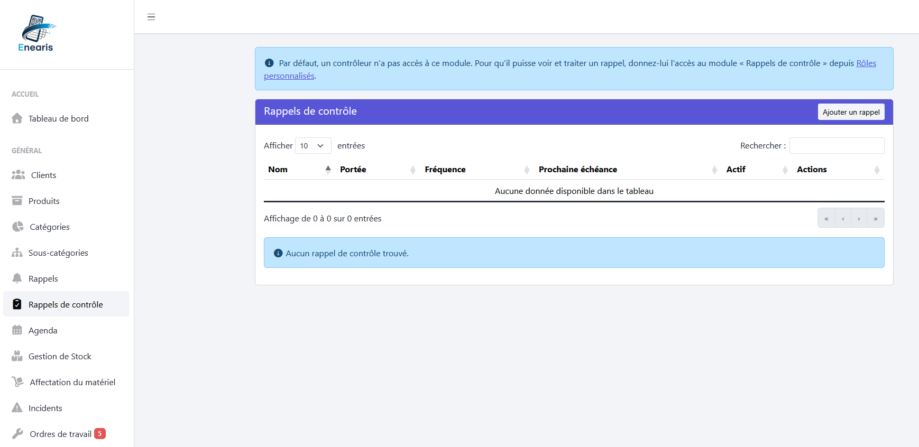This screenshot has height=447, width=919.
Task: Click 'Aucune donnée disponible dans le tableau' text
Action: tap(574, 191)
